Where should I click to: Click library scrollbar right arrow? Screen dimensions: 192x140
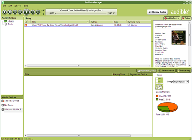point(150,66)
